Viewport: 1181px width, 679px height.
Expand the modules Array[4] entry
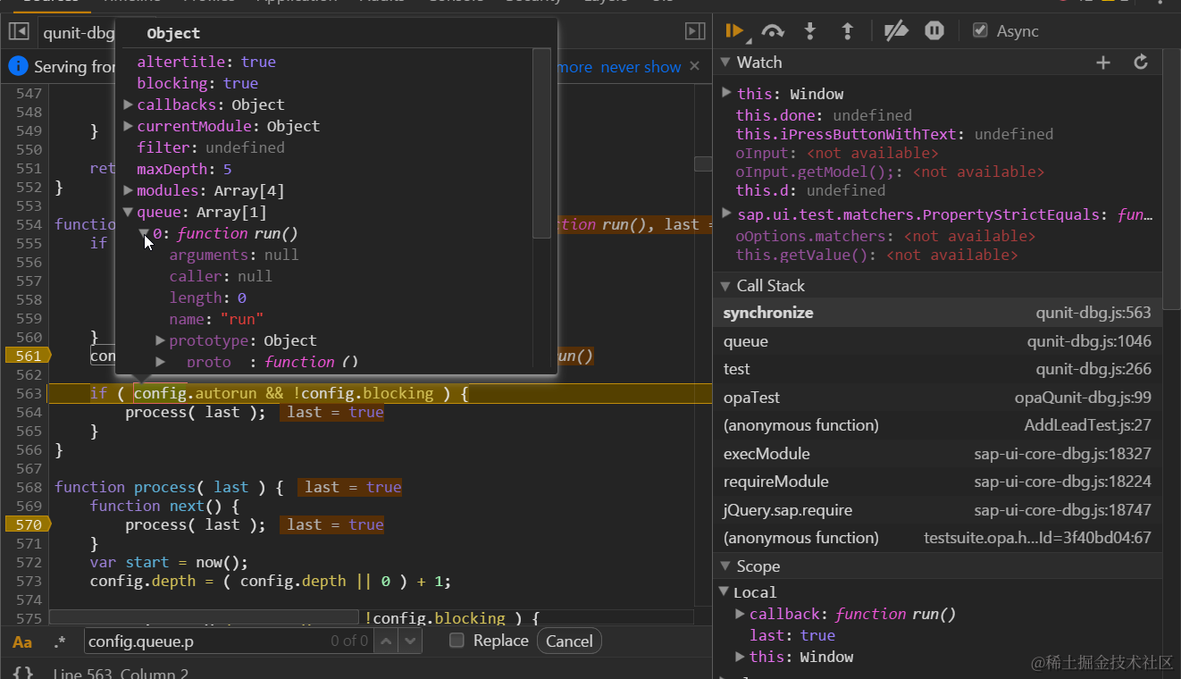tap(129, 190)
